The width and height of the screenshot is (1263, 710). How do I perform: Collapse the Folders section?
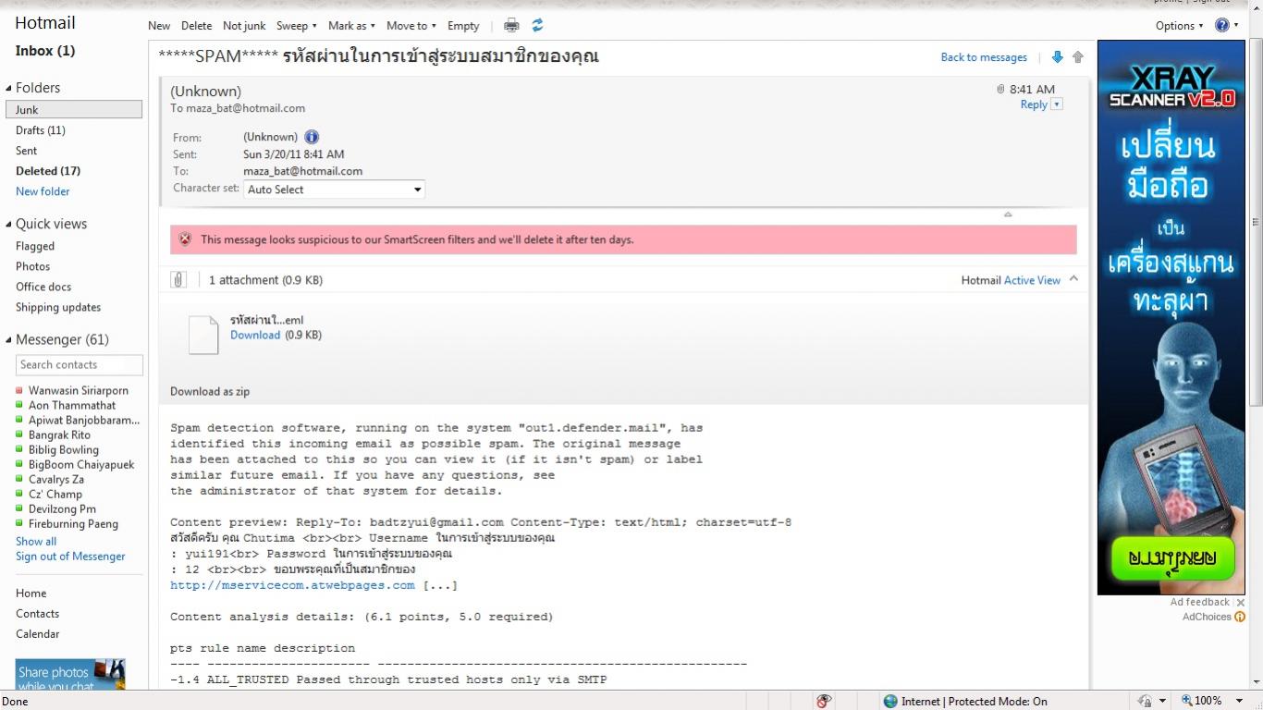pos(9,88)
